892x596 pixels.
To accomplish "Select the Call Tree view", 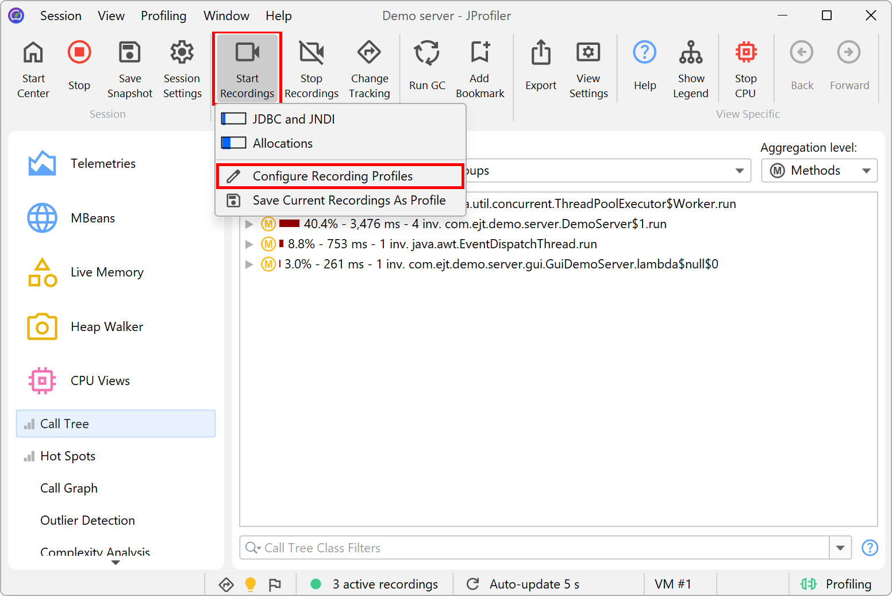I will coord(116,424).
